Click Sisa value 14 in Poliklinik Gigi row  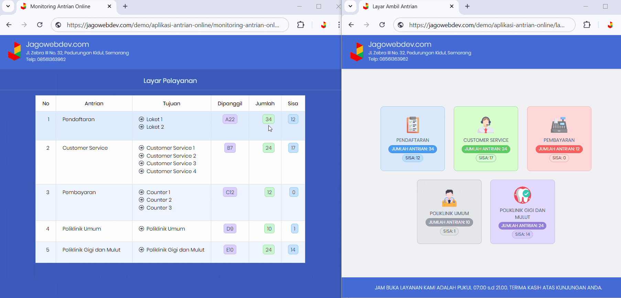pyautogui.click(x=293, y=250)
